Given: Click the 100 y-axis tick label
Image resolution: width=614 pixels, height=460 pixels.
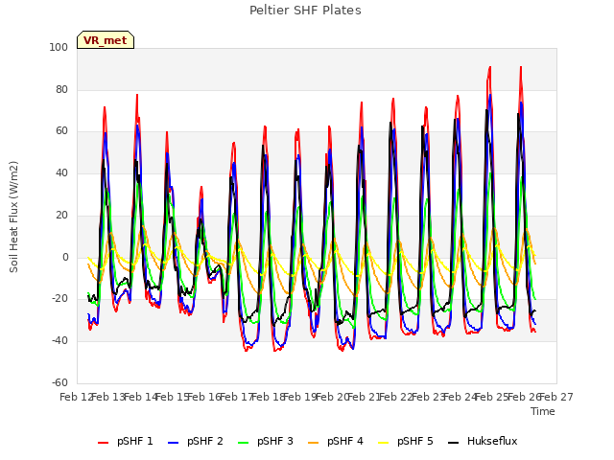Looking at the screenshot, I should coord(59,47).
